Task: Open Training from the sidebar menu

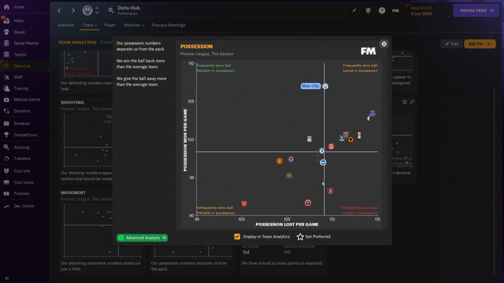Action: click(x=21, y=88)
